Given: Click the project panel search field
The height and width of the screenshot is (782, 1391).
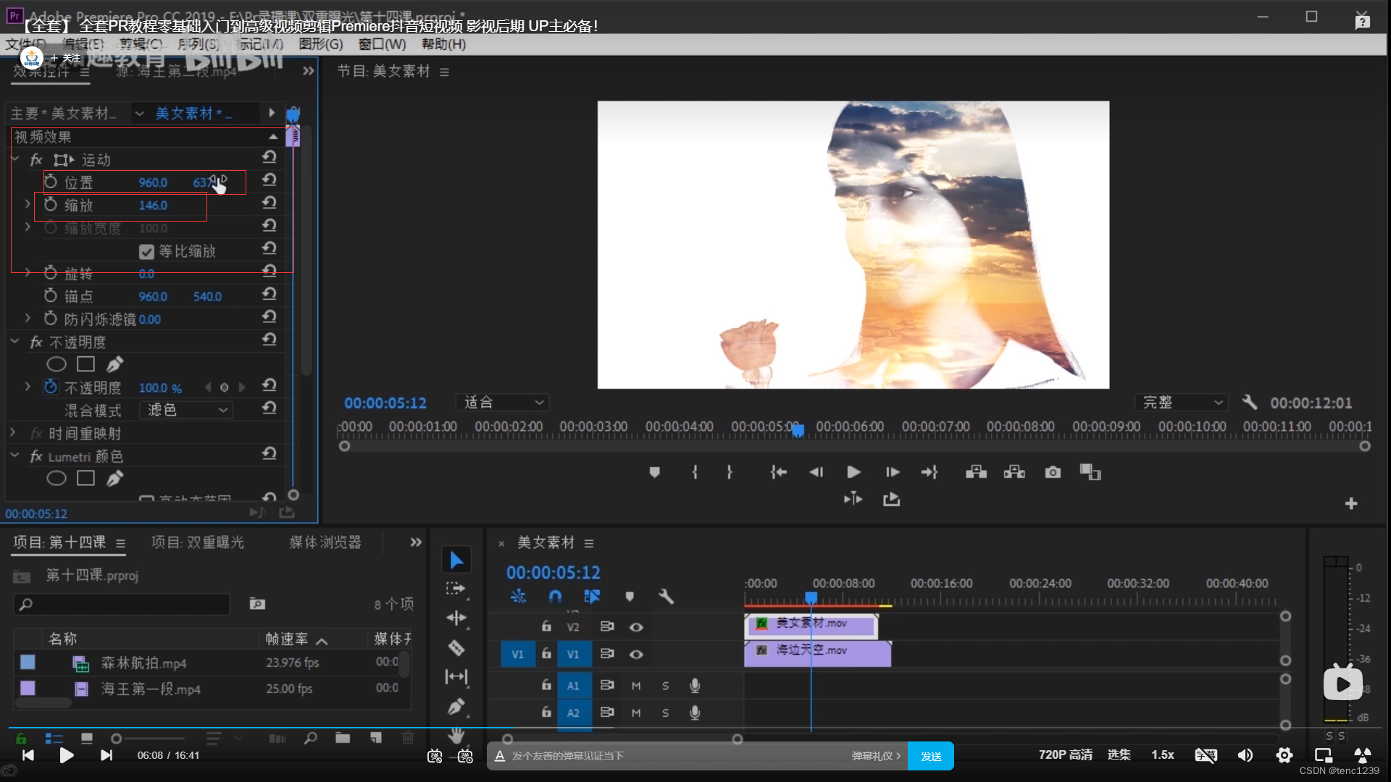Looking at the screenshot, I should [122, 604].
